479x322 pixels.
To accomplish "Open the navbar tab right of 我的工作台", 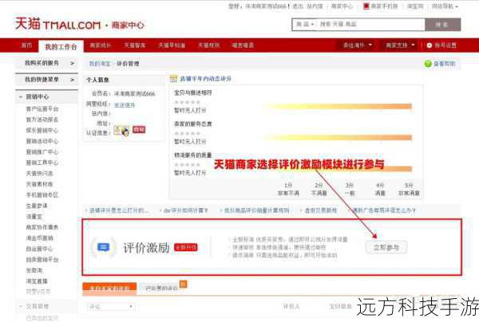I will pos(101,45).
